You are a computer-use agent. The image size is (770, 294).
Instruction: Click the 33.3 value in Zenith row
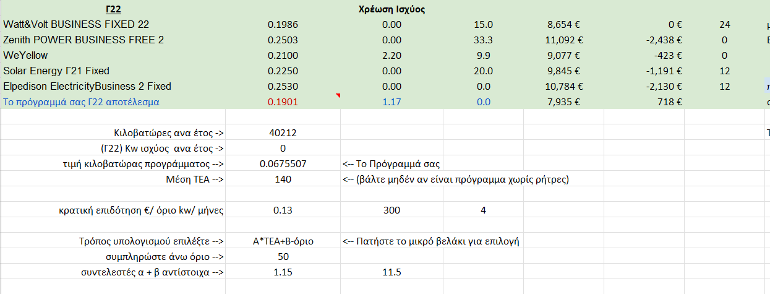(x=483, y=40)
